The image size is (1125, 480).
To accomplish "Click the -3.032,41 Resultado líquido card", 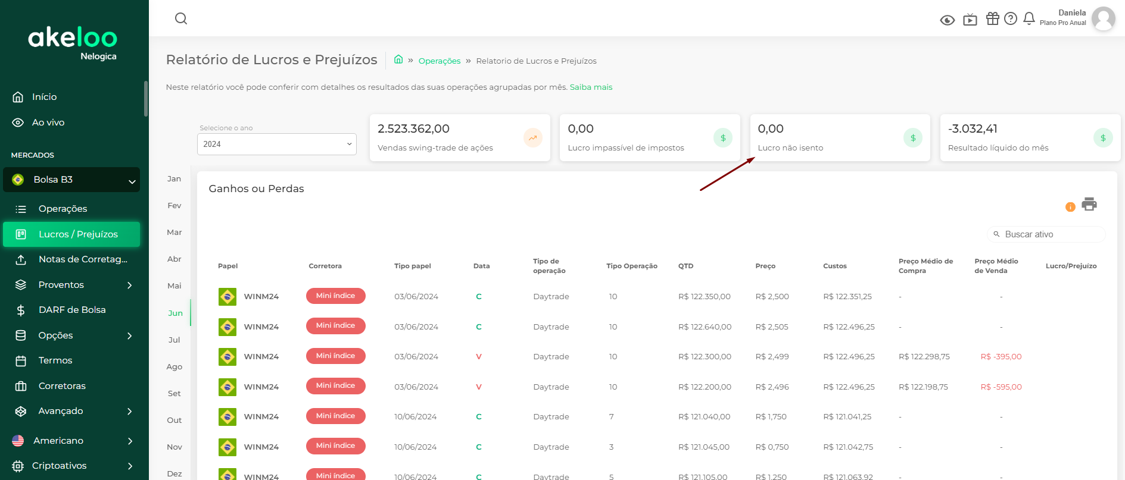I will [1030, 137].
